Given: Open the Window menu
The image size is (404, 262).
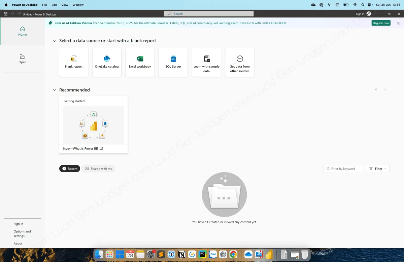Looking at the screenshot, I should point(78,5).
